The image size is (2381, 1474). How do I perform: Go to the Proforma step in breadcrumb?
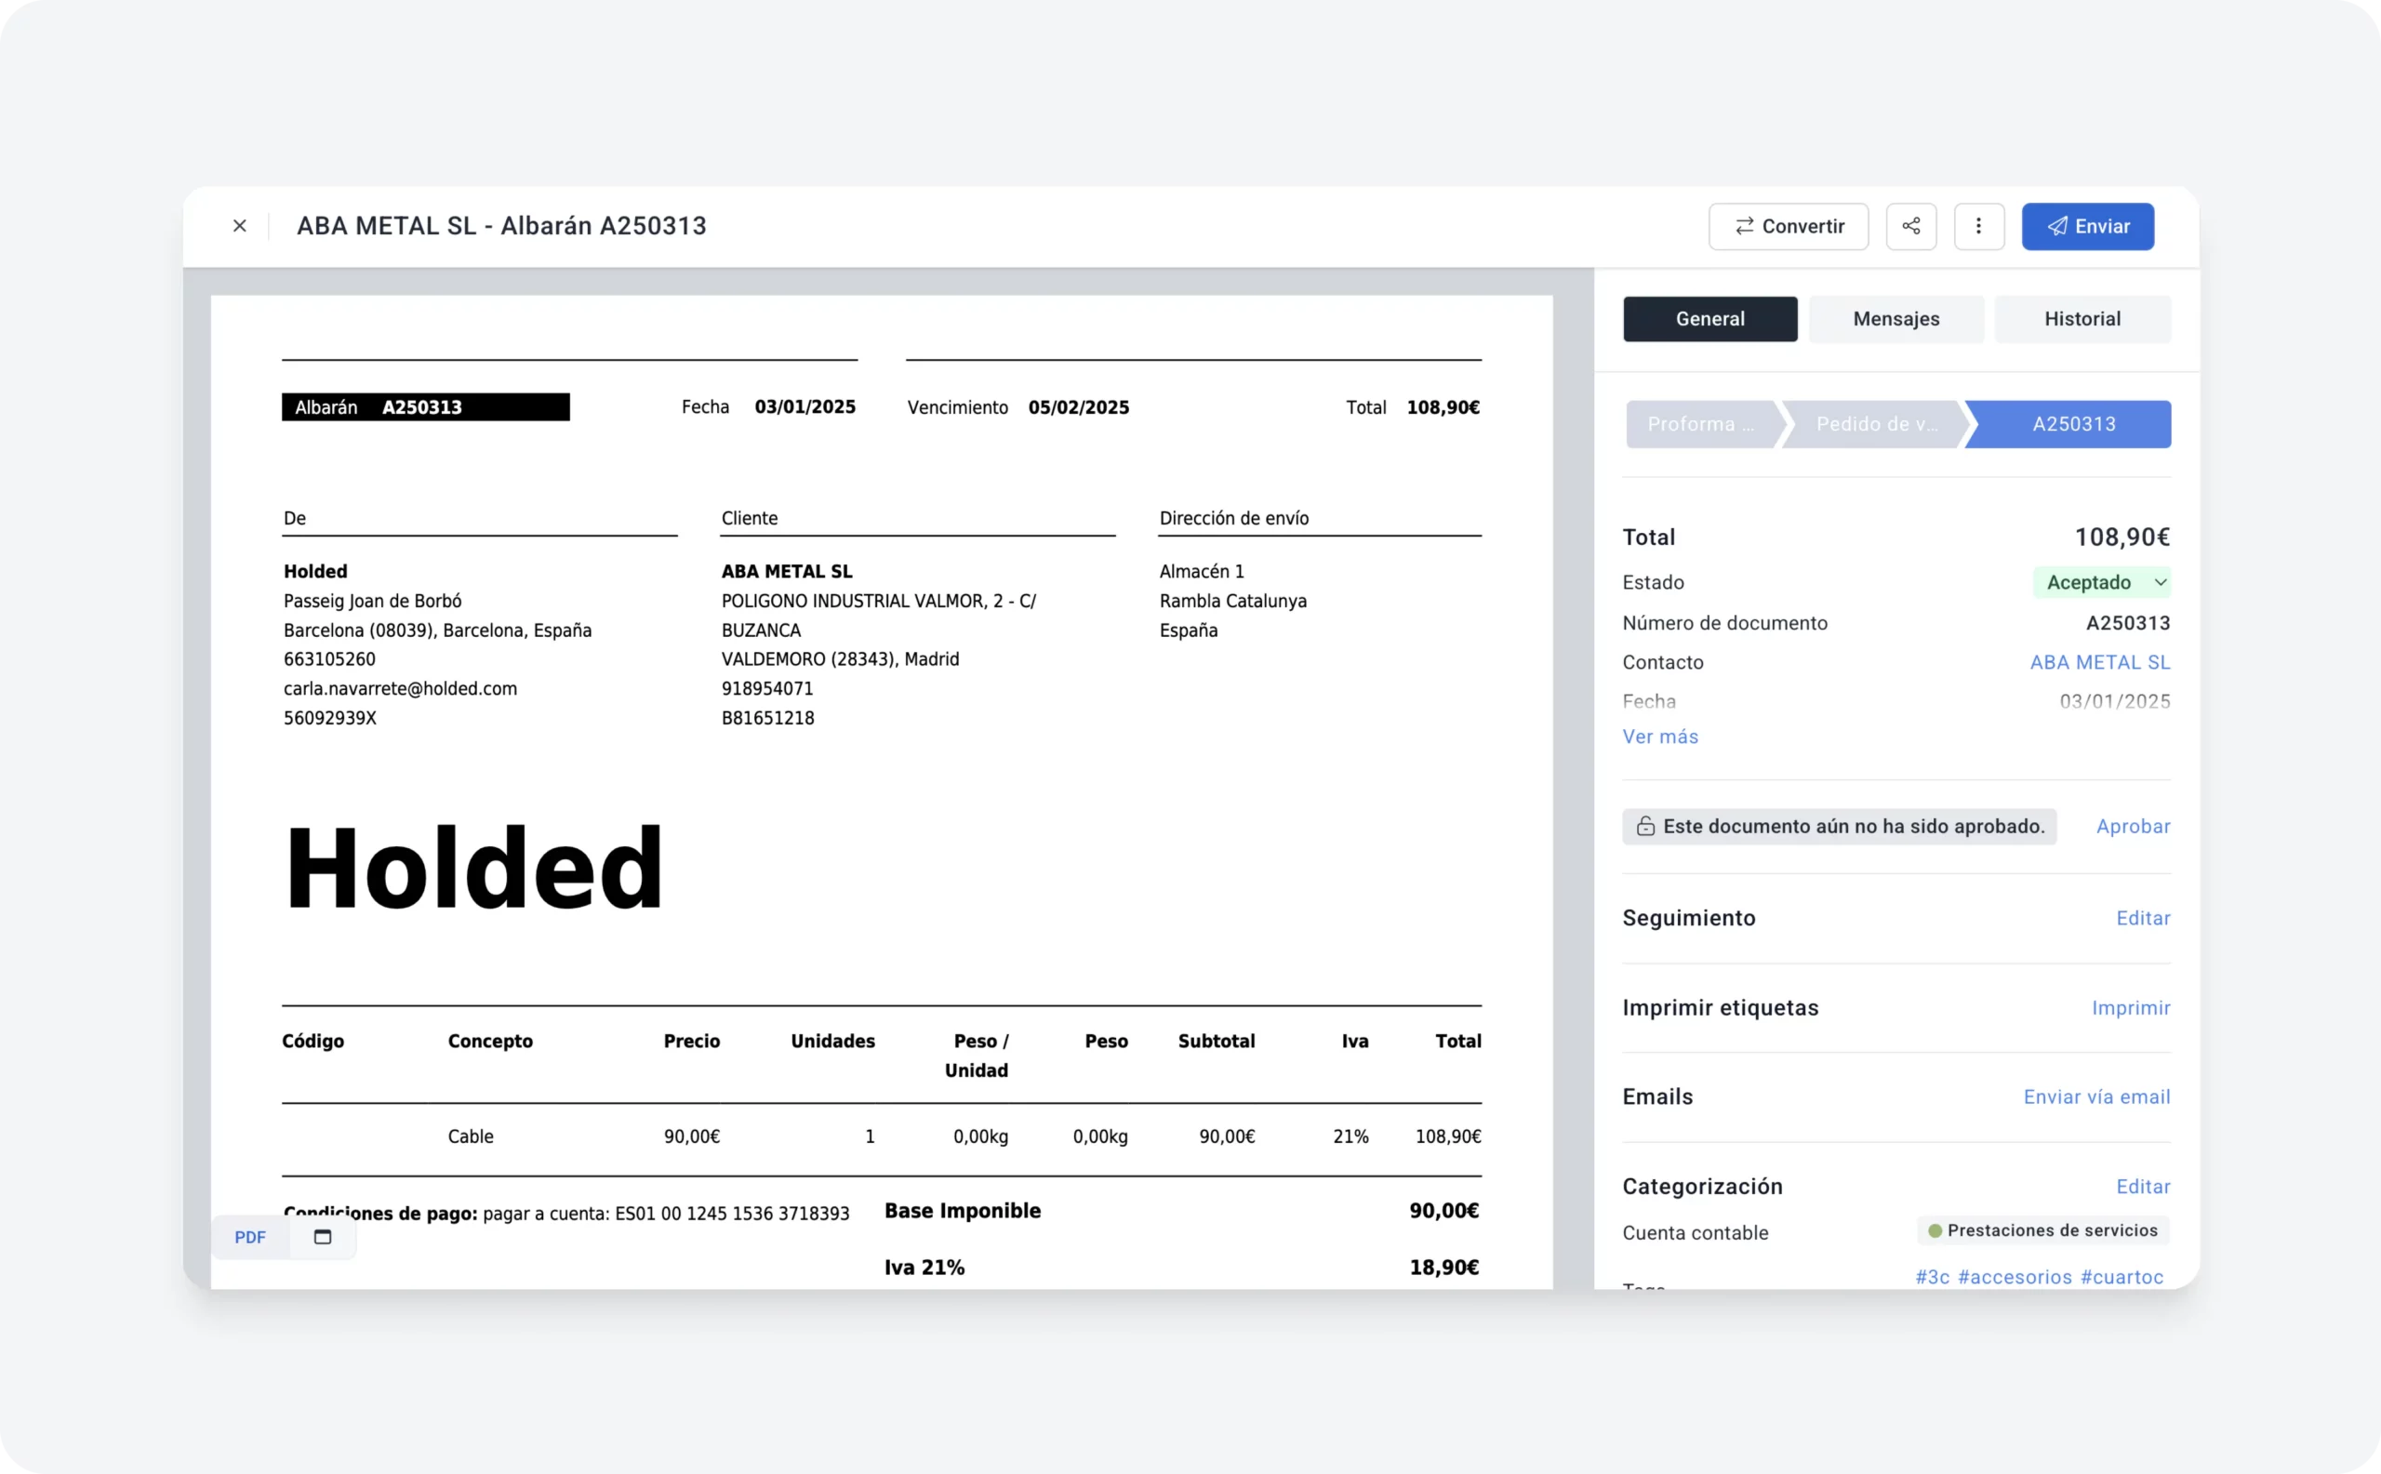click(1700, 424)
